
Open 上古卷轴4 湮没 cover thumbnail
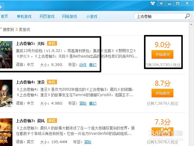click(x=6, y=93)
